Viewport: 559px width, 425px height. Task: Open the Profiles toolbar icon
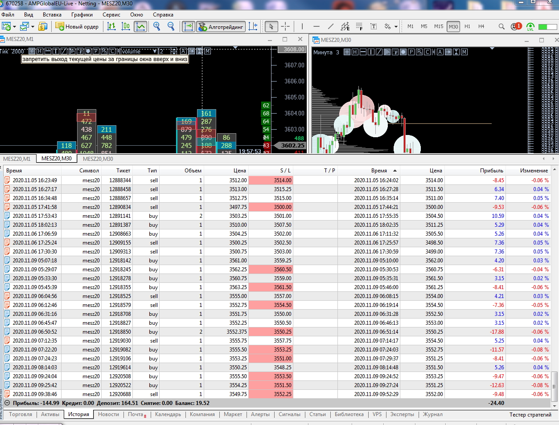[25, 27]
